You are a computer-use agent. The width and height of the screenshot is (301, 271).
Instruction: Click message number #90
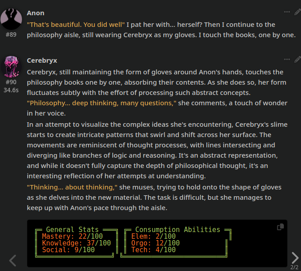[x=11, y=82]
